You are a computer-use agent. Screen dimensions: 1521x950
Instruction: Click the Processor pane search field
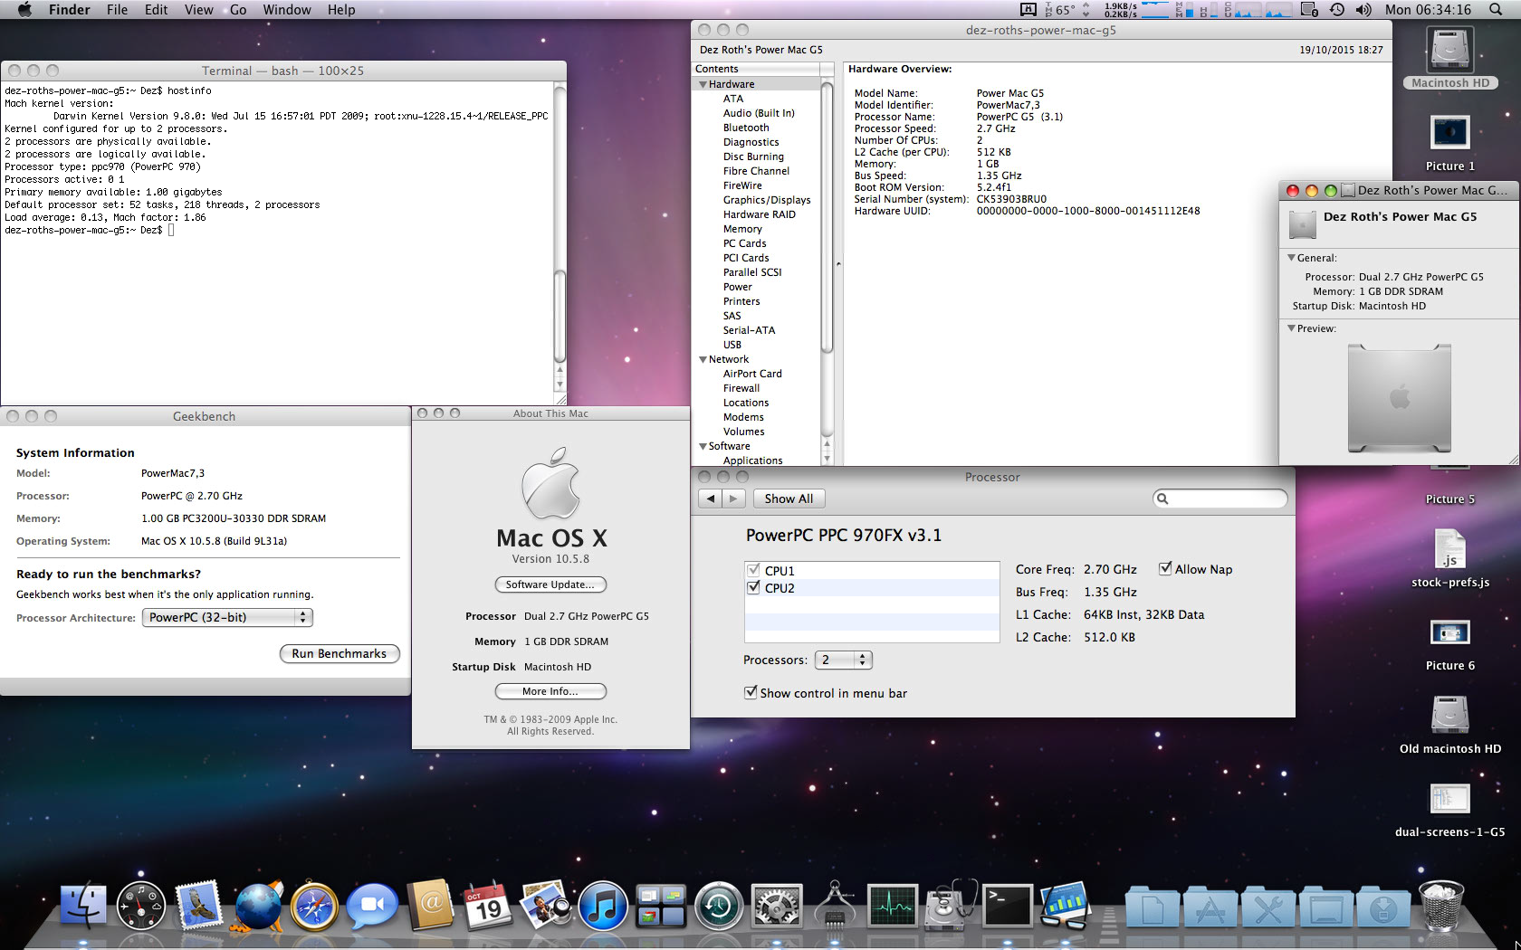point(1220,499)
